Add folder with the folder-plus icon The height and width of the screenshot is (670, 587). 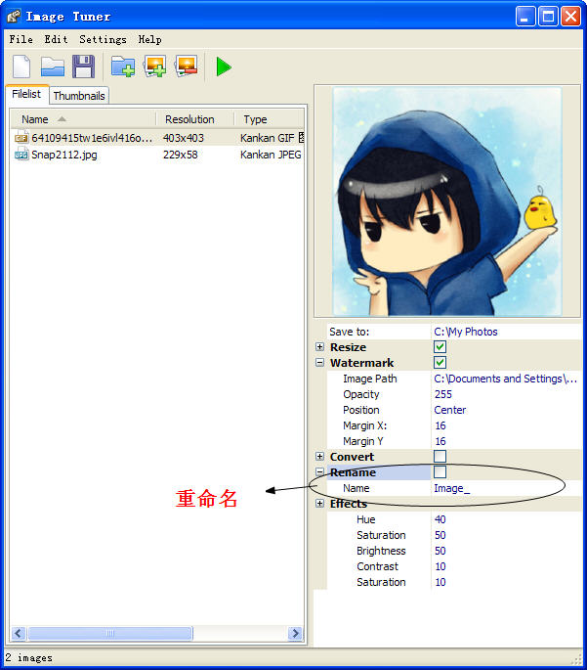pyautogui.click(x=123, y=67)
